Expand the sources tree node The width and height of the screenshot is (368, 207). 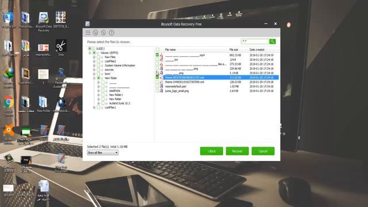click(94, 70)
